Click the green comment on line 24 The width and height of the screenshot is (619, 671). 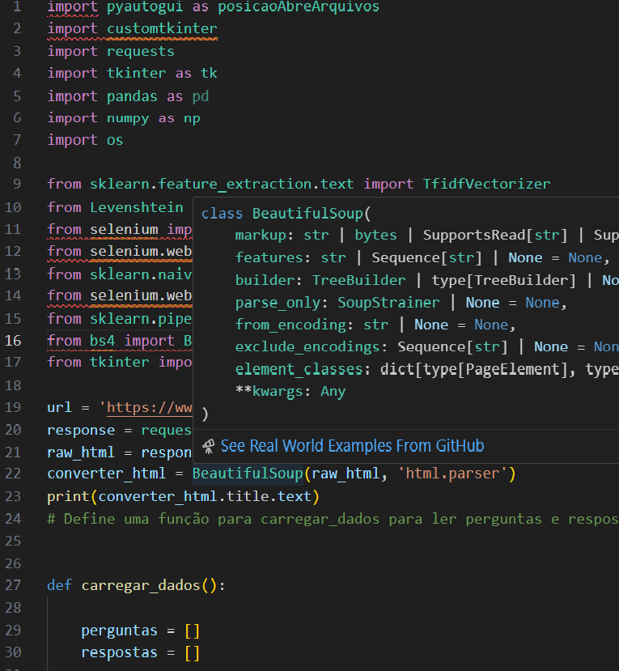(324, 518)
